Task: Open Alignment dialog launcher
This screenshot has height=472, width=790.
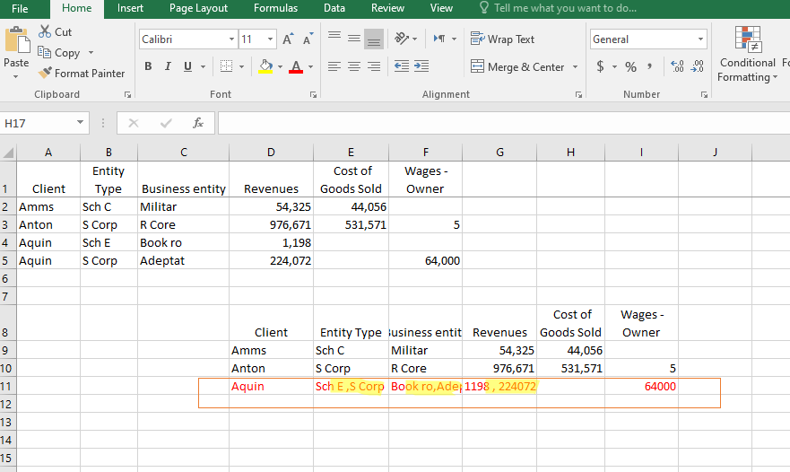Action: click(x=579, y=95)
